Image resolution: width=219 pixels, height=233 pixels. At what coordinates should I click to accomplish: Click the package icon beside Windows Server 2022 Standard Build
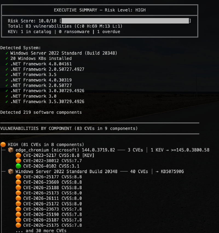point(11,171)
